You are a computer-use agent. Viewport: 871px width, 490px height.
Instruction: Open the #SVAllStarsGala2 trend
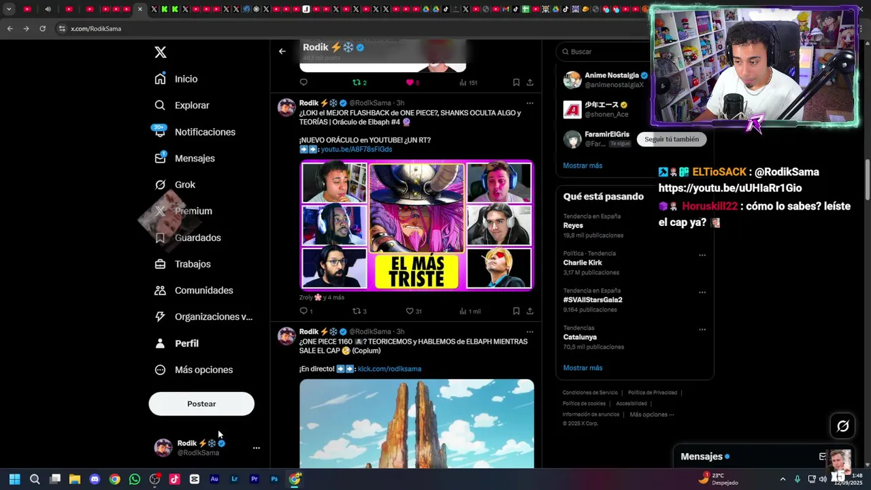pyautogui.click(x=593, y=300)
